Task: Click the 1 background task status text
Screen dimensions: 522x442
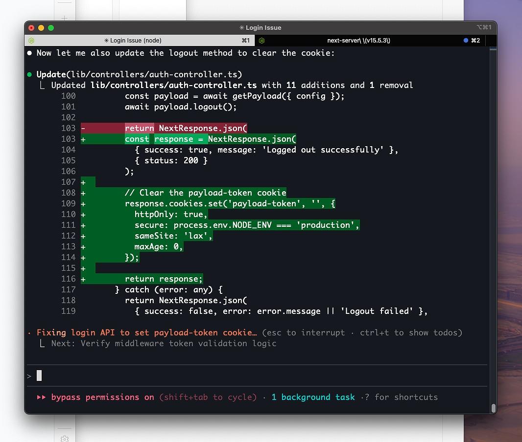Action: point(313,397)
